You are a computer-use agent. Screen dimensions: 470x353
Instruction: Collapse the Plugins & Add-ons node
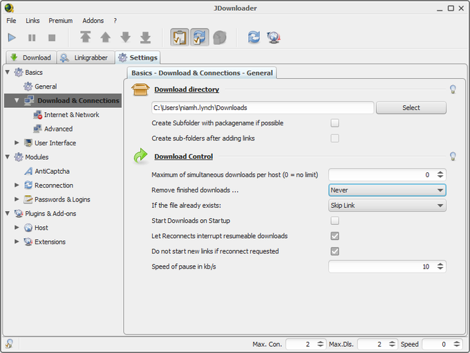tap(8, 213)
